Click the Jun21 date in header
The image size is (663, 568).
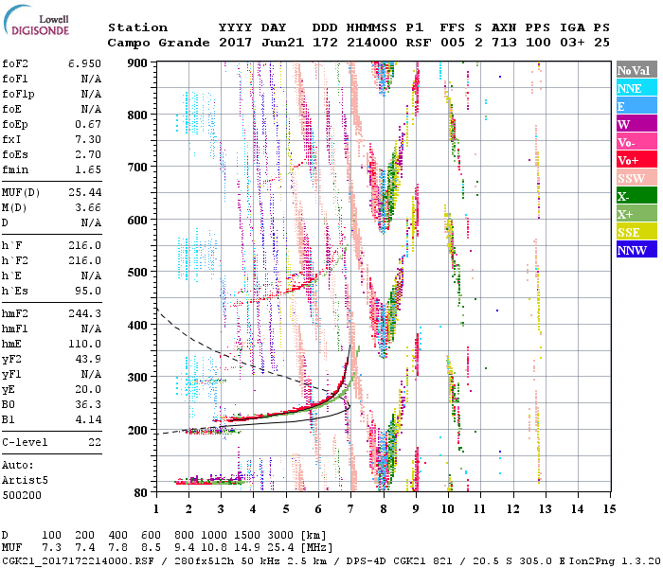(282, 43)
